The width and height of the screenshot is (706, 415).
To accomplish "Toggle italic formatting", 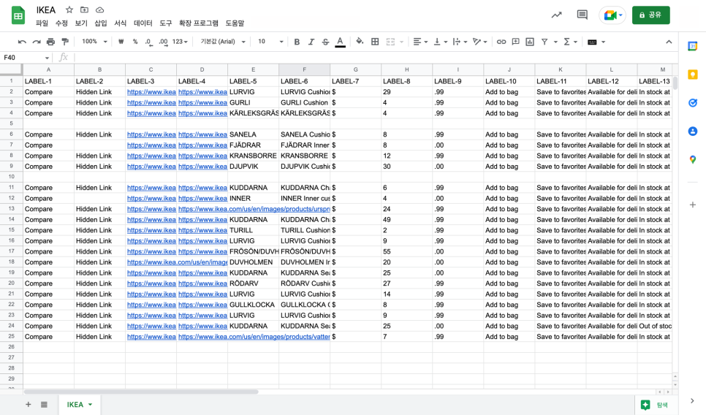I will tap(311, 42).
